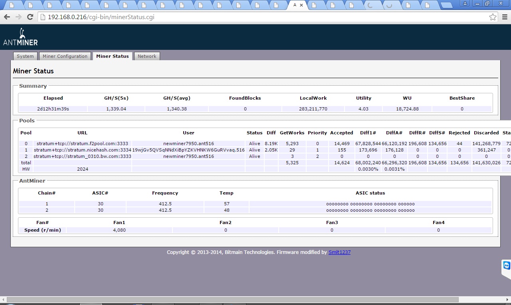This screenshot has width=511, height=305.
Task: Switch to the first loading browser tab
Action: pos(370,5)
